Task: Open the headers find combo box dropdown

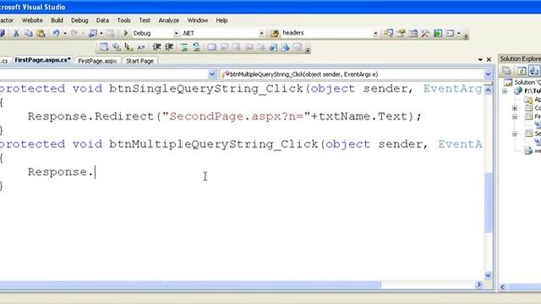Action: pos(375,34)
